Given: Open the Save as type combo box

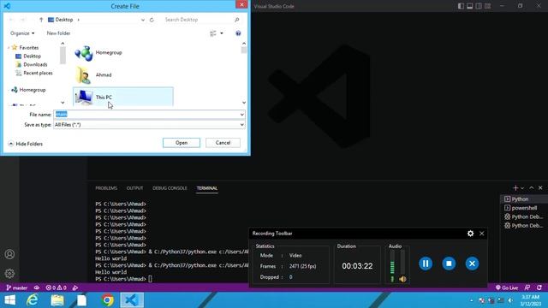Looking at the screenshot, I should pos(149,125).
